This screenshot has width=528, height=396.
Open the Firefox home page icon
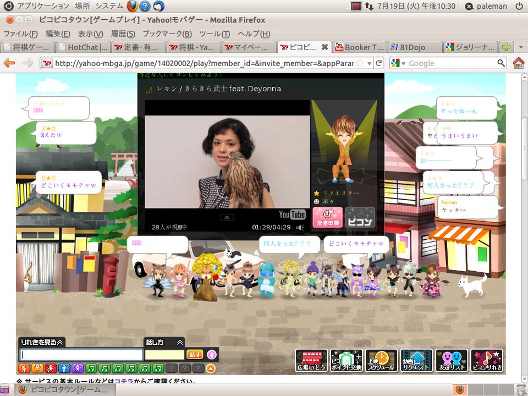[519, 63]
